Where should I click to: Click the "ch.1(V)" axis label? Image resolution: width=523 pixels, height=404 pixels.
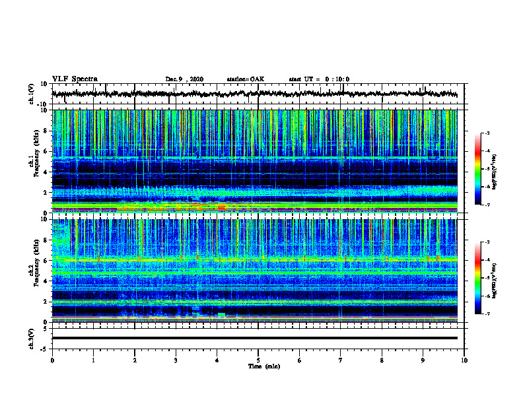[x=32, y=94]
